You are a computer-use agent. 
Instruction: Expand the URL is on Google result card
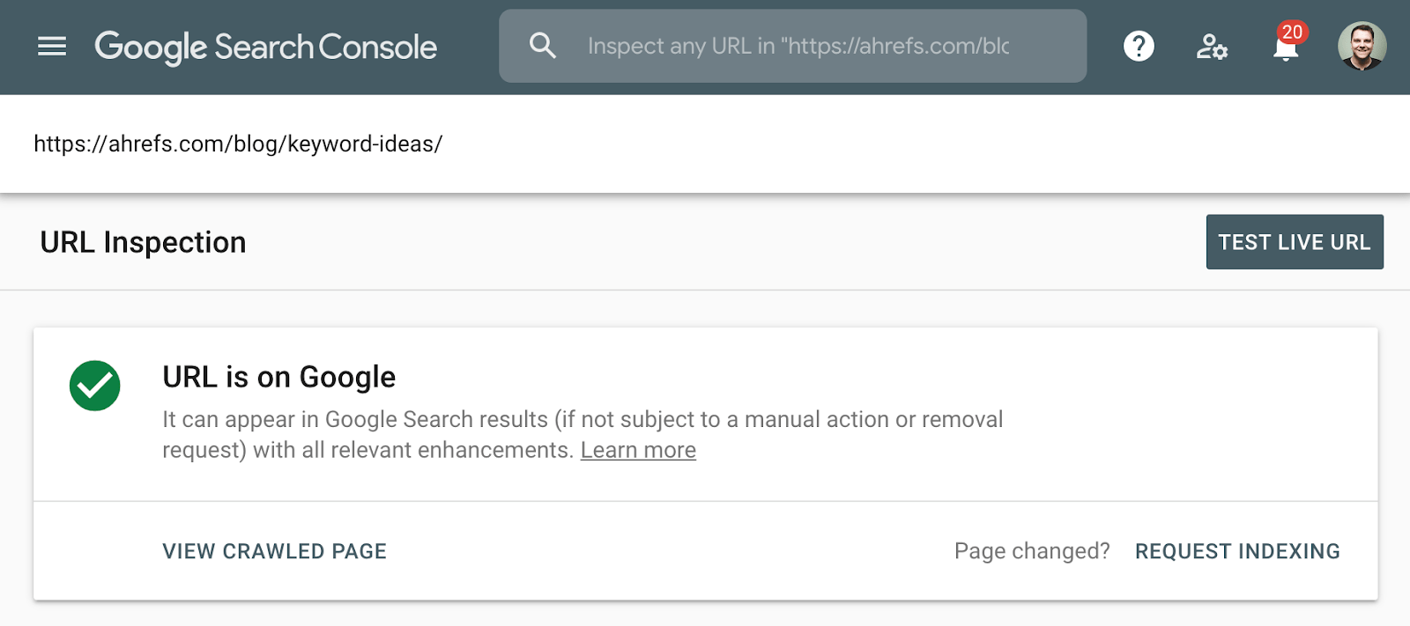[705, 414]
